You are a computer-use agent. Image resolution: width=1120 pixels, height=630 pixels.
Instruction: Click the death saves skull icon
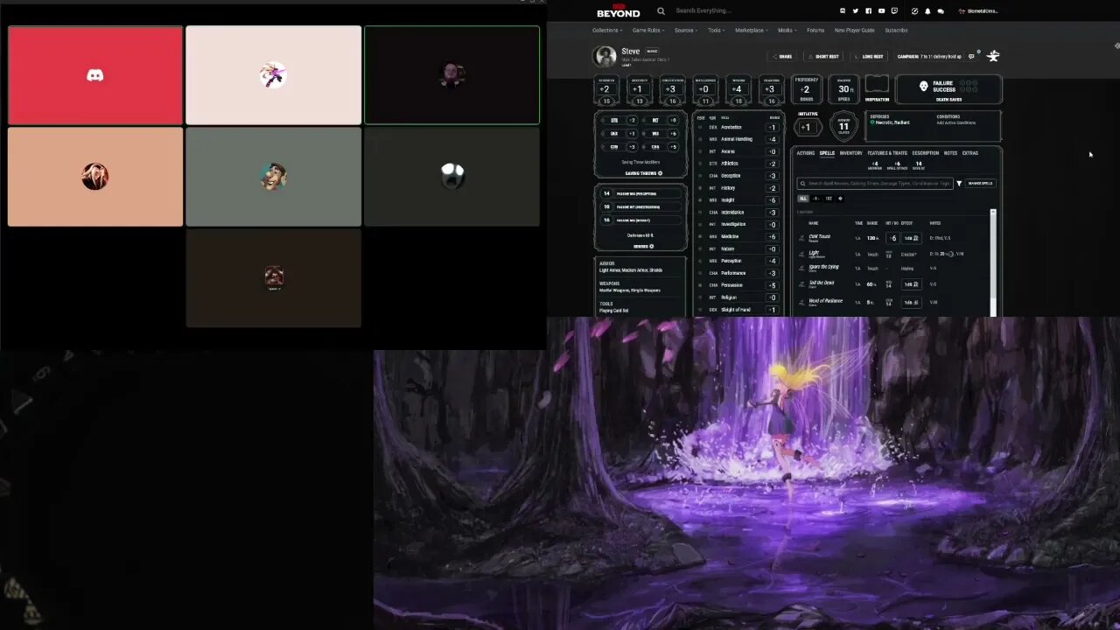pos(923,87)
